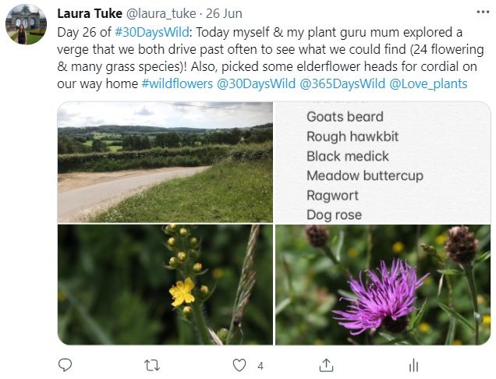Retweet this 30DaysWild post

coord(153,365)
